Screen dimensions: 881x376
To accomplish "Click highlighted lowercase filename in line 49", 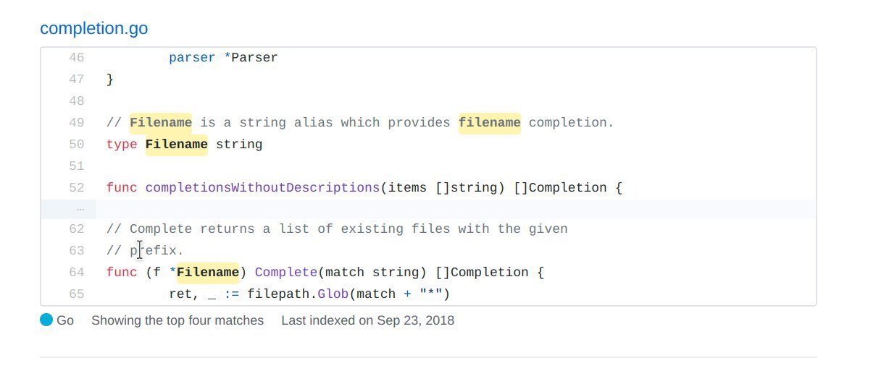I will 489,122.
